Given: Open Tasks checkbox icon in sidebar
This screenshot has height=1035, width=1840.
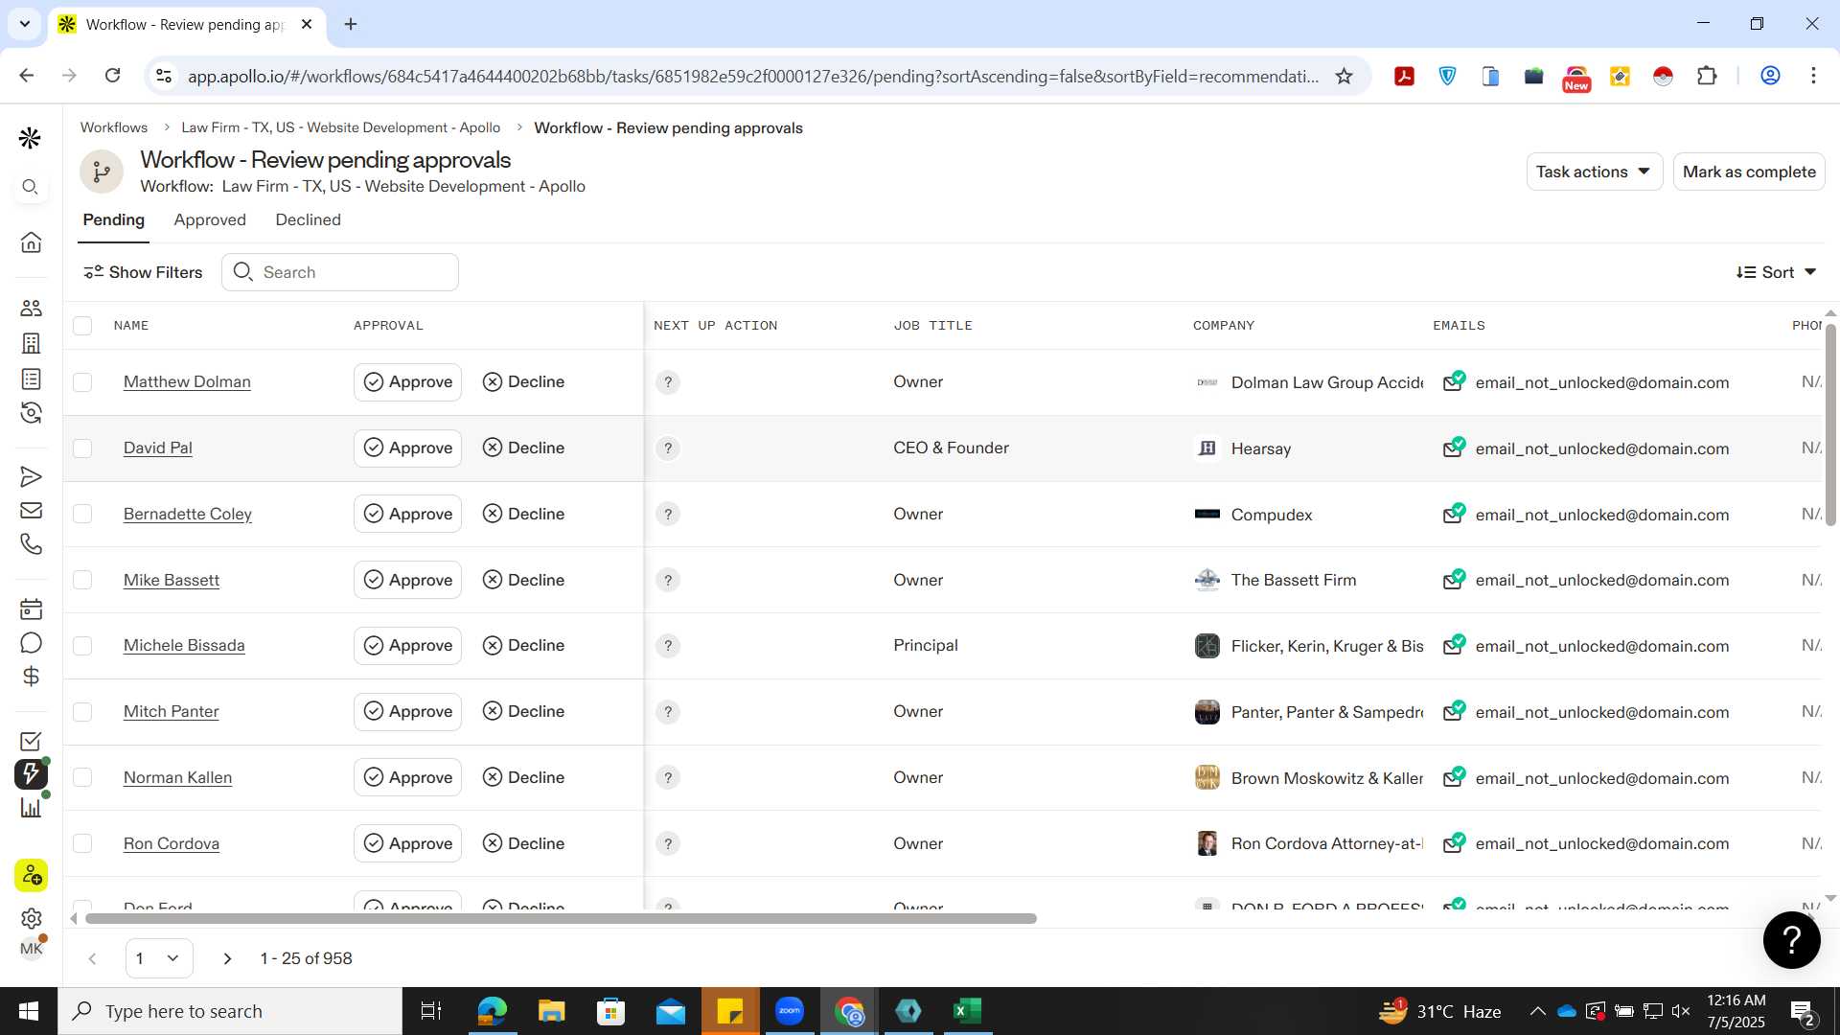Looking at the screenshot, I should coord(31,741).
